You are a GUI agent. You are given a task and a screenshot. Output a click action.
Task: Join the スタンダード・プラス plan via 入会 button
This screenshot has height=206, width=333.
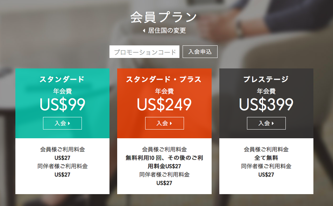pos(164,123)
